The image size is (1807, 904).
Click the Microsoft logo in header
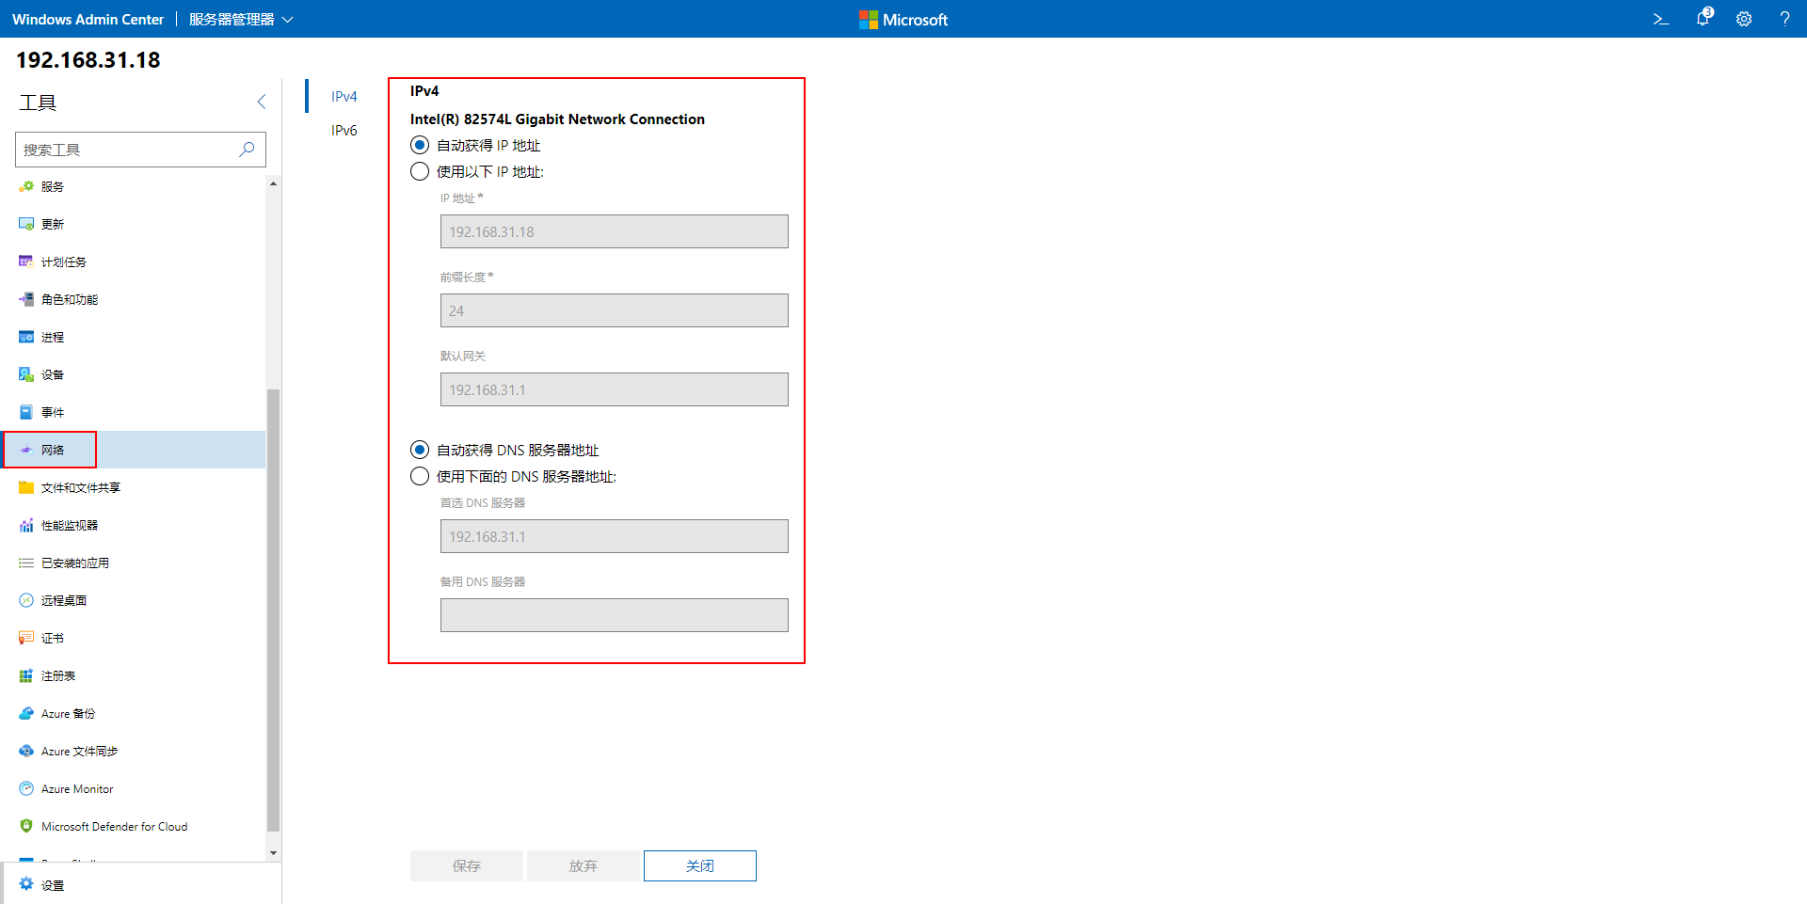[x=903, y=20]
